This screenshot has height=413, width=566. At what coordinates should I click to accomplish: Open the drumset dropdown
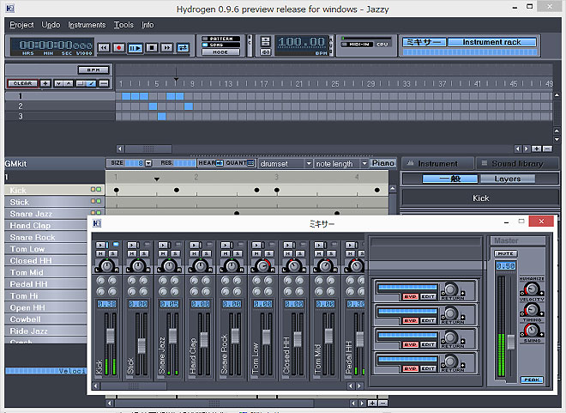(285, 163)
